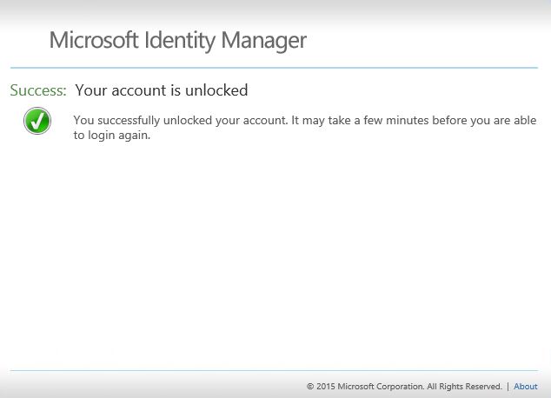Screen dimensions: 551x398
Task: Click the blue line above the footer
Action: [x=274, y=371]
